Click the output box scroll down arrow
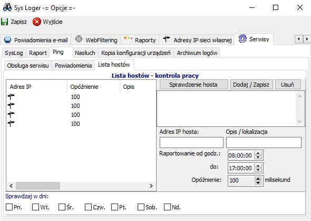The image size is (311, 221). coord(299,121)
